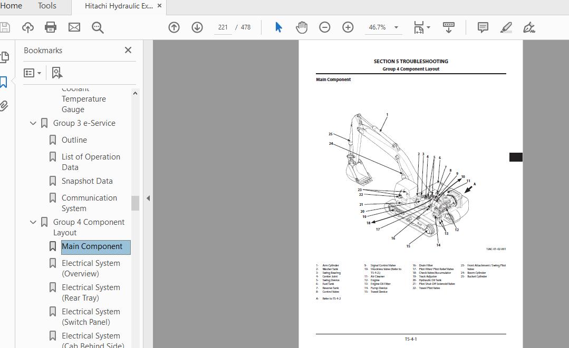Open the zoom percentage dropdown
Viewport: 569px width, 348px height.
point(396,27)
